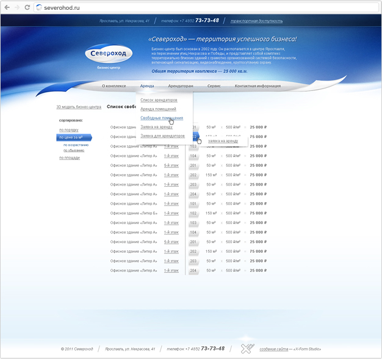Open the Сервис menu item
The height and width of the screenshot is (359, 382).
(x=214, y=86)
